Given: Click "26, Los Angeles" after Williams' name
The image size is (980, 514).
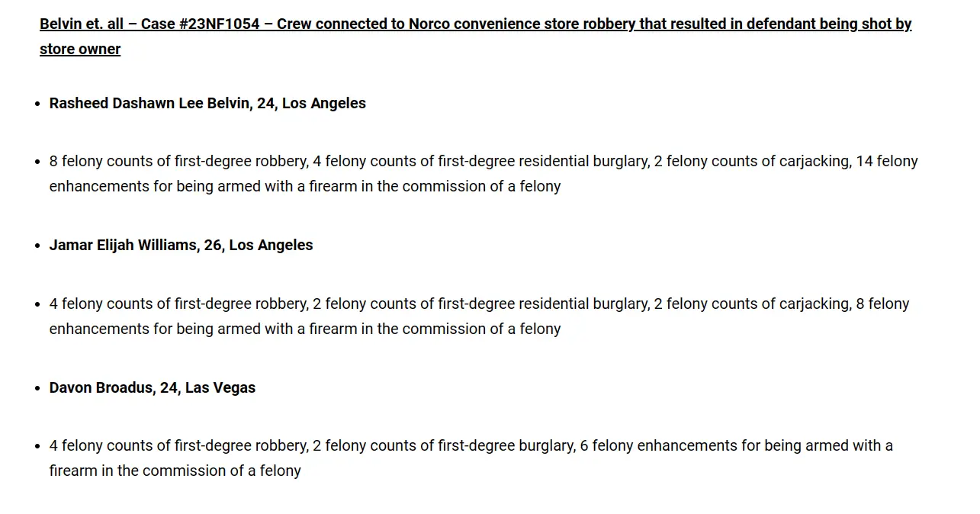Looking at the screenshot, I should click(x=259, y=245).
